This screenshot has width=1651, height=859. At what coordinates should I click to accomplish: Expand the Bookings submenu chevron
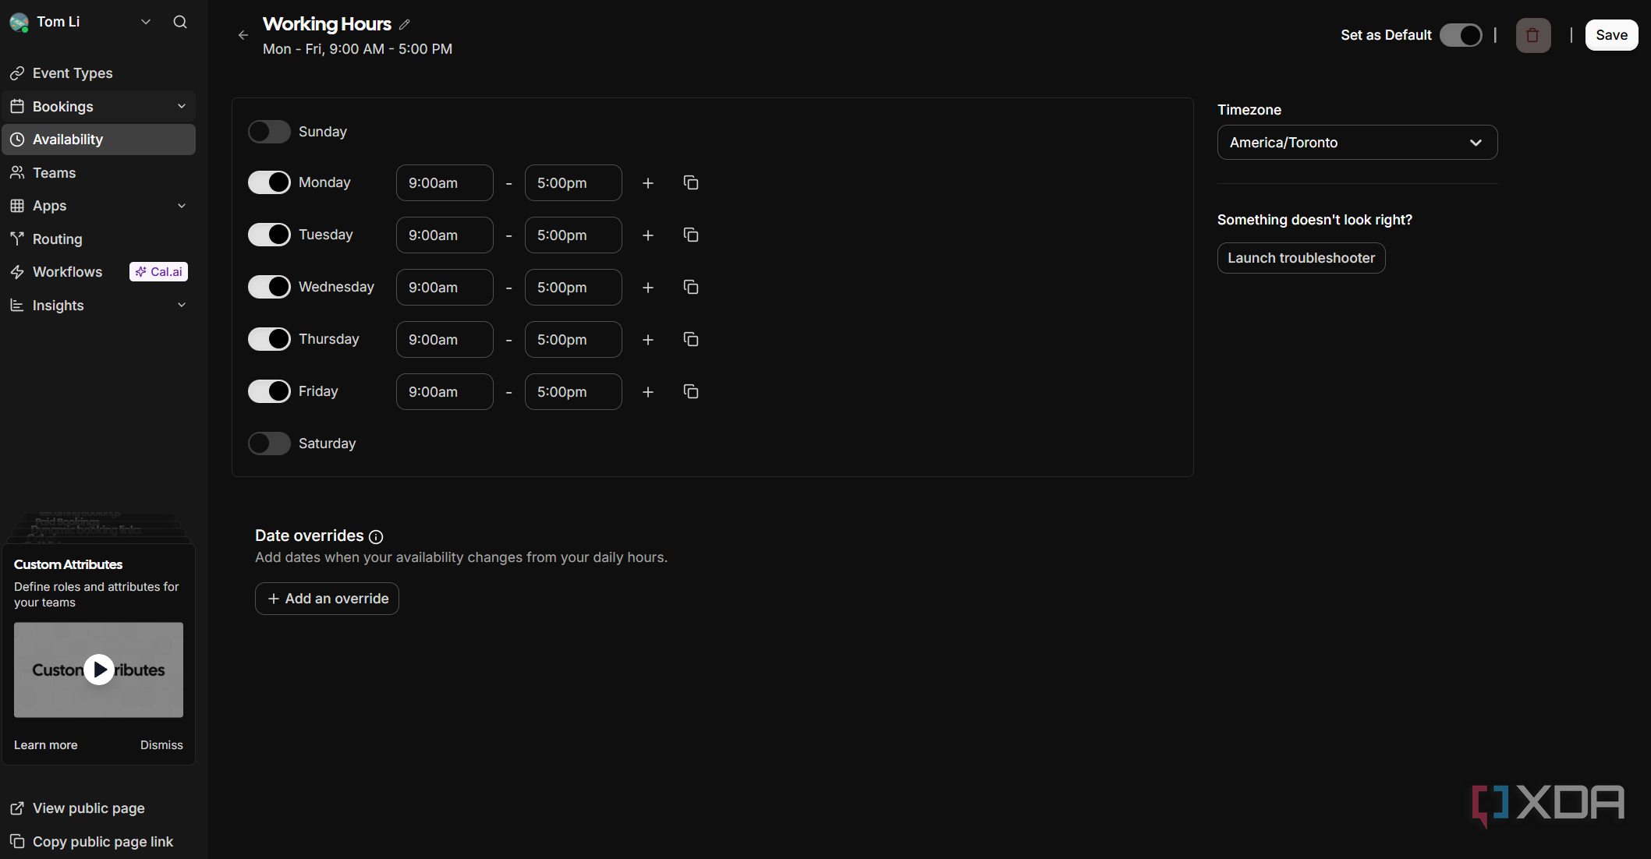coord(182,107)
